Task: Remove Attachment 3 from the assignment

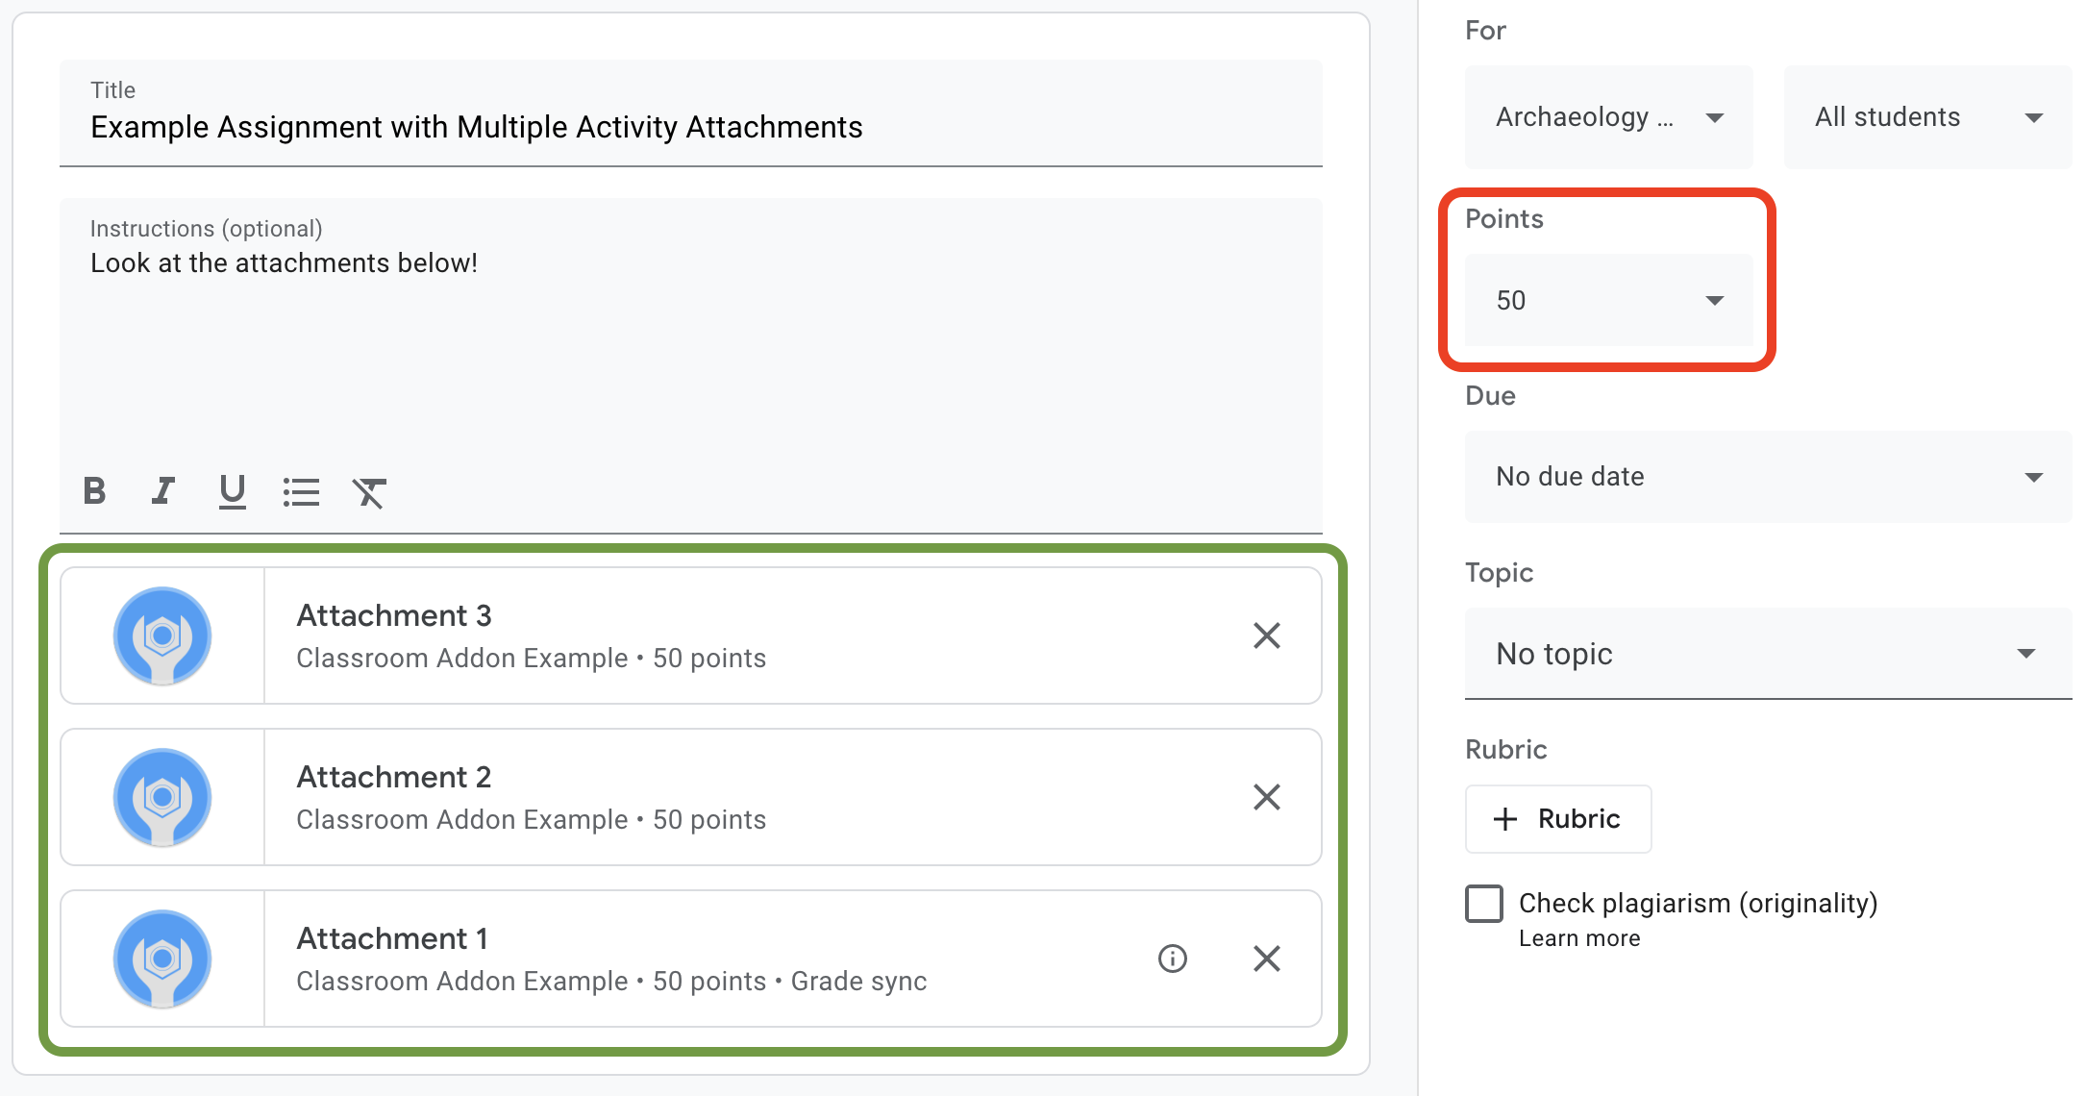Action: [1267, 635]
